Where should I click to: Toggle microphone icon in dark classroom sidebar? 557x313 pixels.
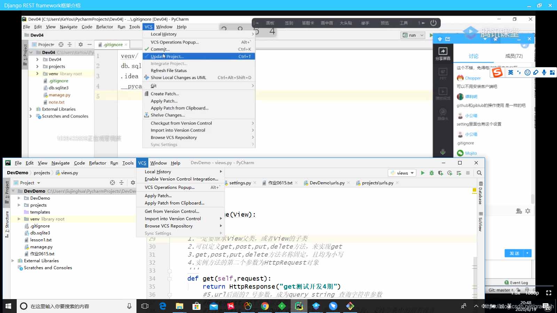443,152
